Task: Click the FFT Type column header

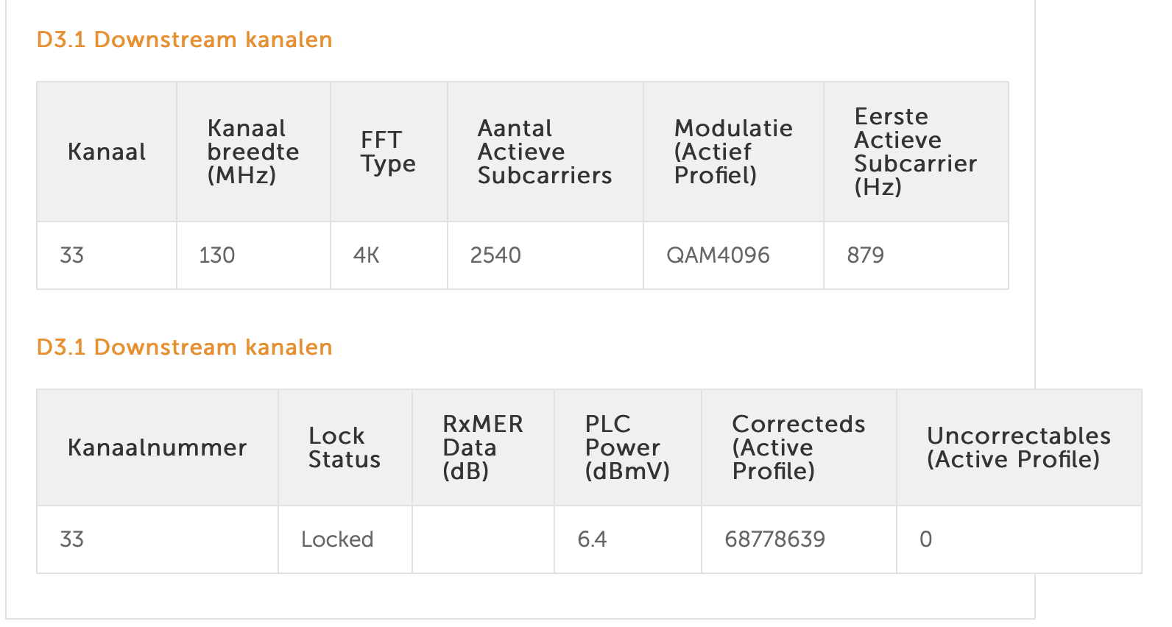Action: 388,152
